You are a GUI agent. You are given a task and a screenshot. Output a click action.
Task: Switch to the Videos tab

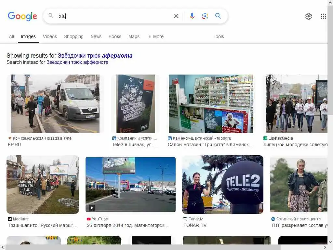click(x=50, y=36)
